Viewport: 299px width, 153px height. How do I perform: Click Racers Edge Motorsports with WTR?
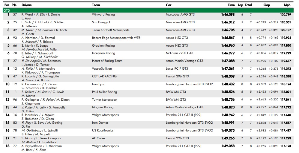(x=116, y=38)
